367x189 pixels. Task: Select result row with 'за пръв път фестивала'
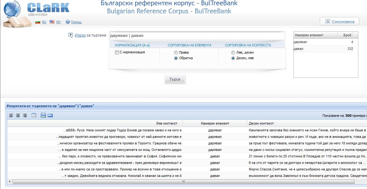[x=187, y=143]
